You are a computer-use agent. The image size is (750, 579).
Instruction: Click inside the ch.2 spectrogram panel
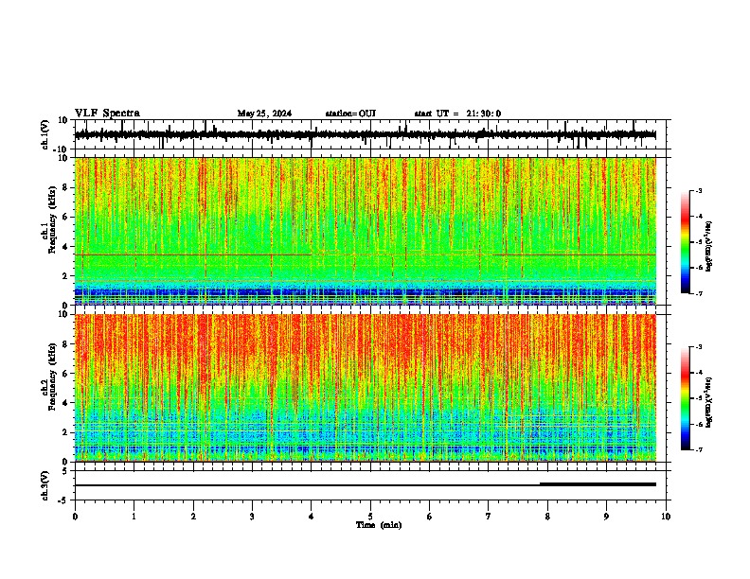(x=366, y=388)
